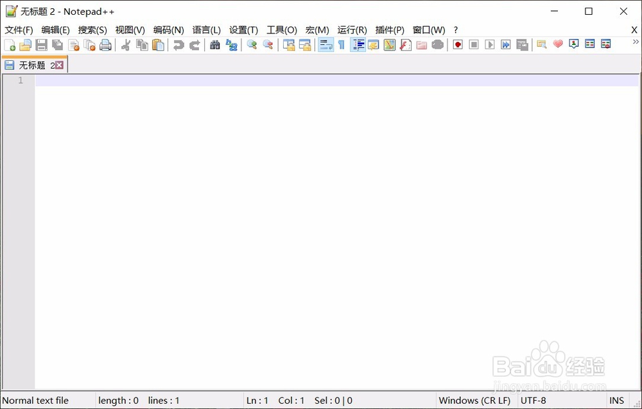Click the Windows (CR LF) status entry

(x=474, y=401)
